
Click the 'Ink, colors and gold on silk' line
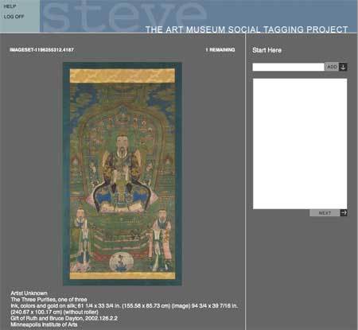[124, 305]
